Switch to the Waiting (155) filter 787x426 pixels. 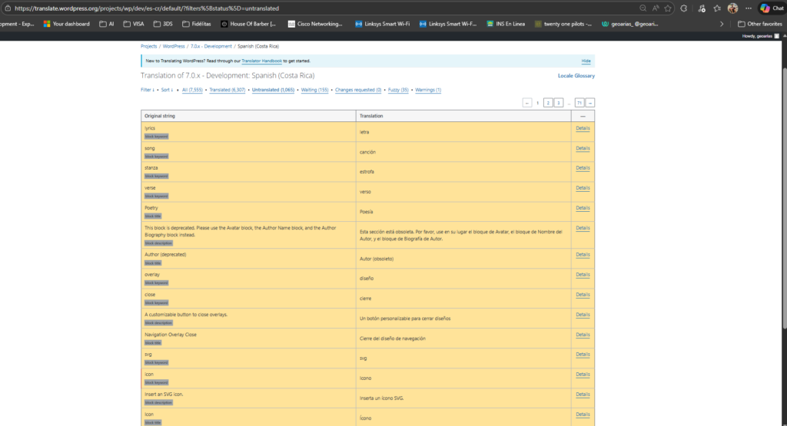click(314, 90)
